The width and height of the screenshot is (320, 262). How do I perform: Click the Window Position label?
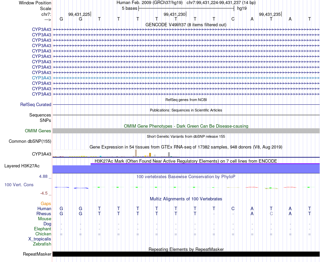(x=35, y=3)
